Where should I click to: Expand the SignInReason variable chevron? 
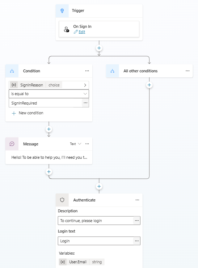pos(85,85)
